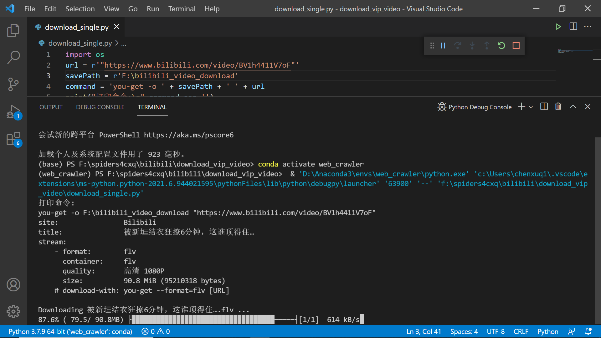Open the Explorer view in the activity bar
The image size is (601, 338).
point(13,30)
